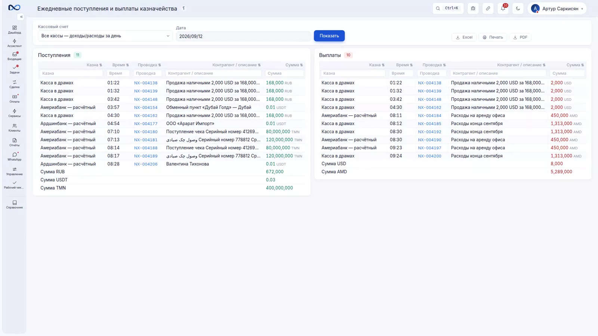598x336 pixels.
Task: Click the Казна filter field in Поступления
Action: click(x=71, y=74)
